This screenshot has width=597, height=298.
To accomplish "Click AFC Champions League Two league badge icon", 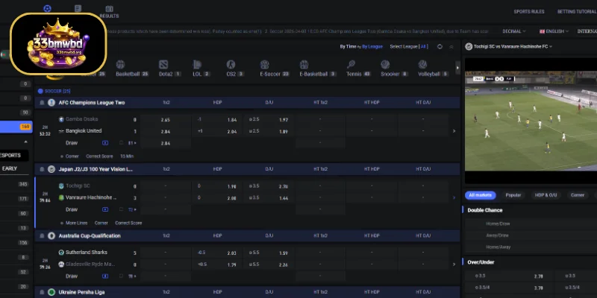I will 51,103.
